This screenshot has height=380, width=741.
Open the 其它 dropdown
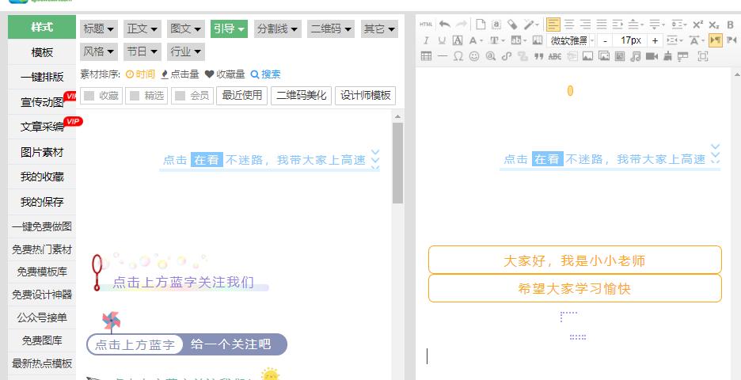tap(379, 28)
